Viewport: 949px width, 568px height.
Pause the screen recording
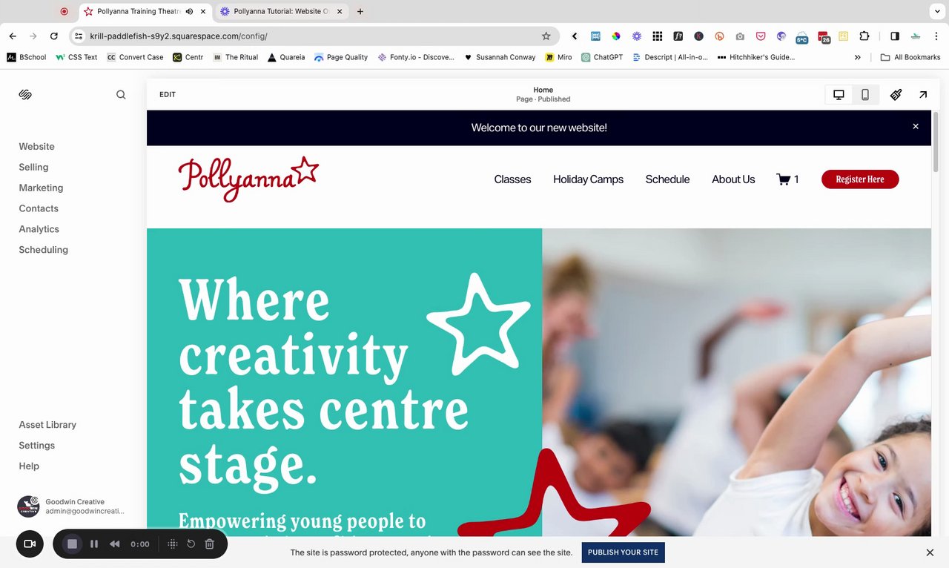point(94,544)
